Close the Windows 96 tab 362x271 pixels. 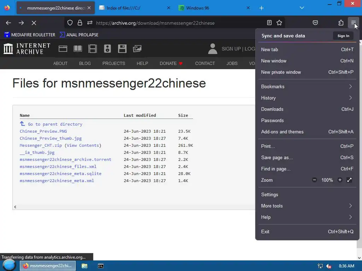tap(248, 8)
